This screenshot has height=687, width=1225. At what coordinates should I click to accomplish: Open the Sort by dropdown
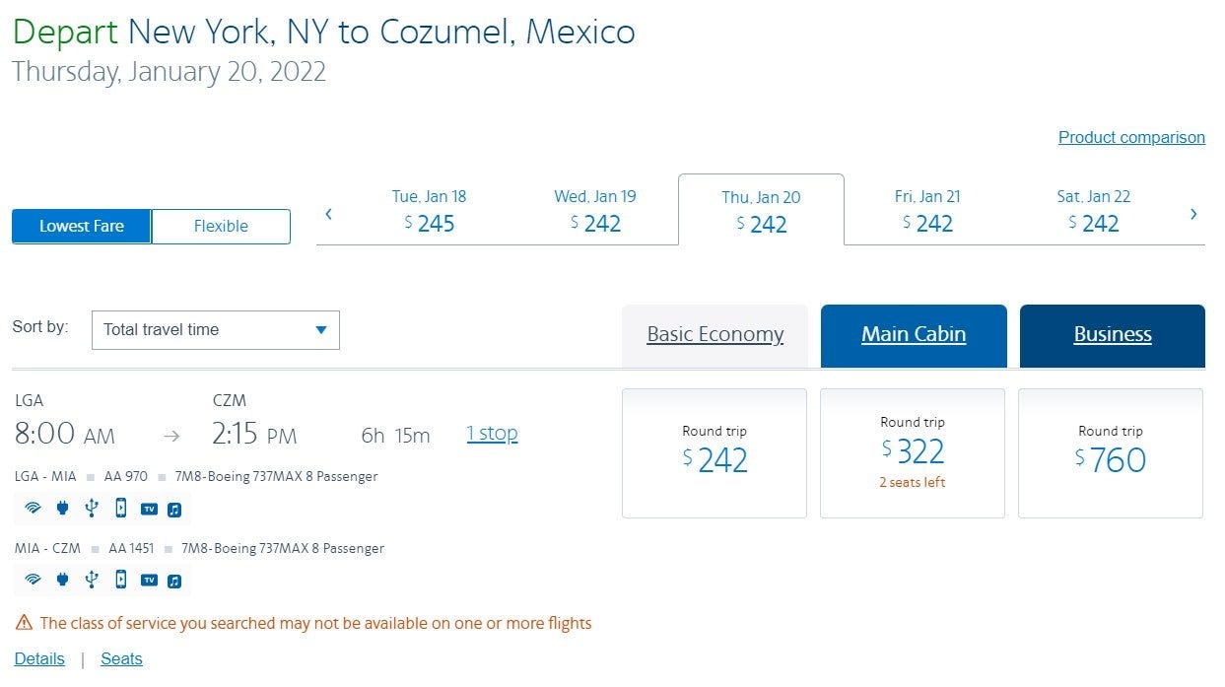pos(215,330)
